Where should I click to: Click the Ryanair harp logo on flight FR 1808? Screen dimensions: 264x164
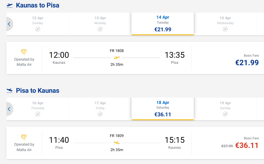(24, 52)
